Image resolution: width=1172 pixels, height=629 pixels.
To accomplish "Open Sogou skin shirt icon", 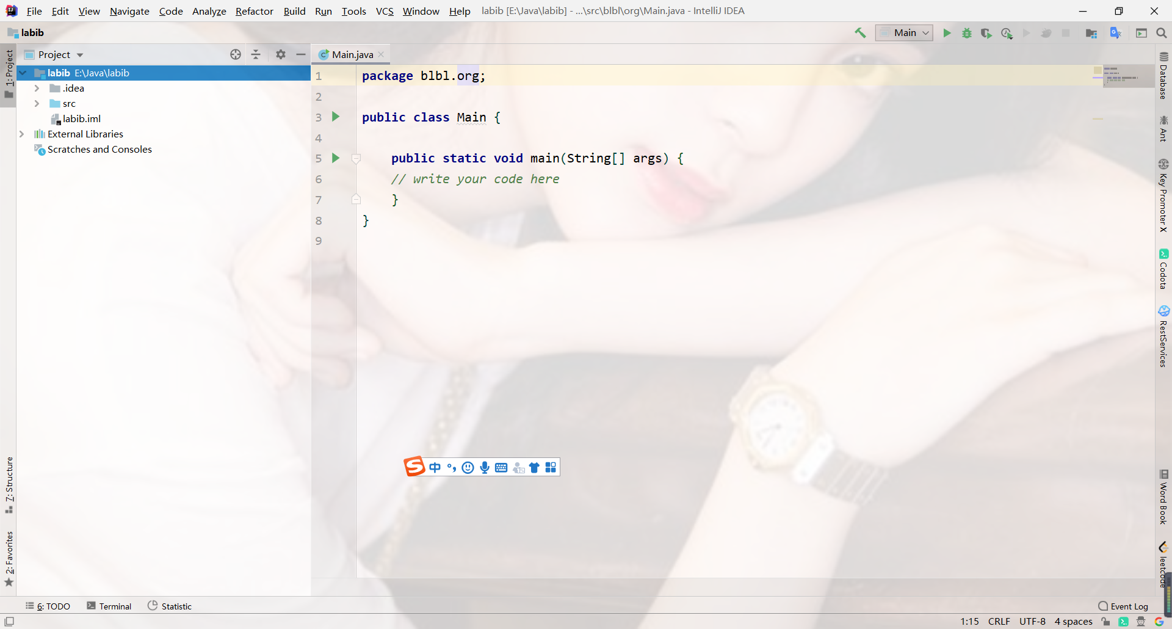I will click(x=534, y=468).
